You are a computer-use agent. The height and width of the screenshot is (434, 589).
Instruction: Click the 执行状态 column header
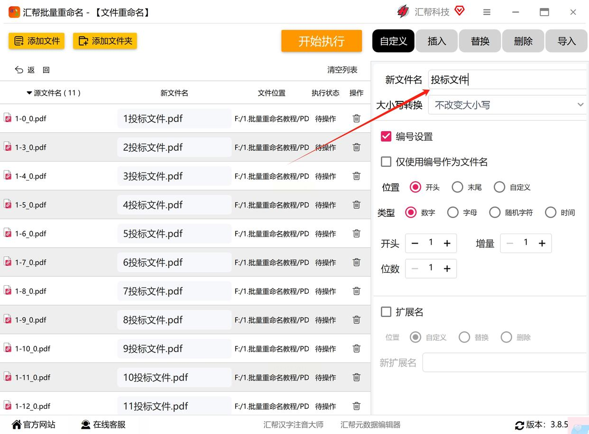[x=325, y=93]
